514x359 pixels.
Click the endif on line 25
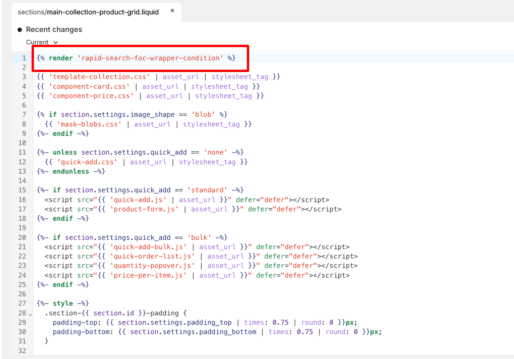63,285
